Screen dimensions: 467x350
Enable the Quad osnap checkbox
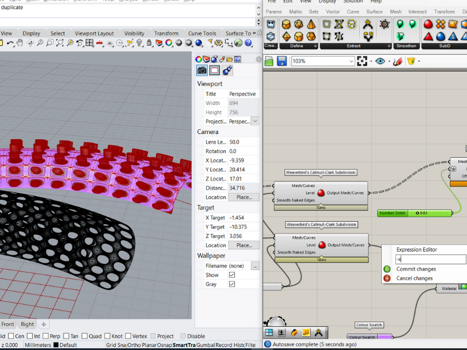[x=86, y=336]
